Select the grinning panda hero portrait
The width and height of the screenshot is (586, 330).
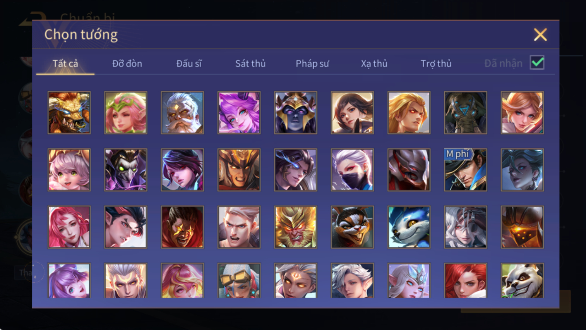(x=522, y=281)
